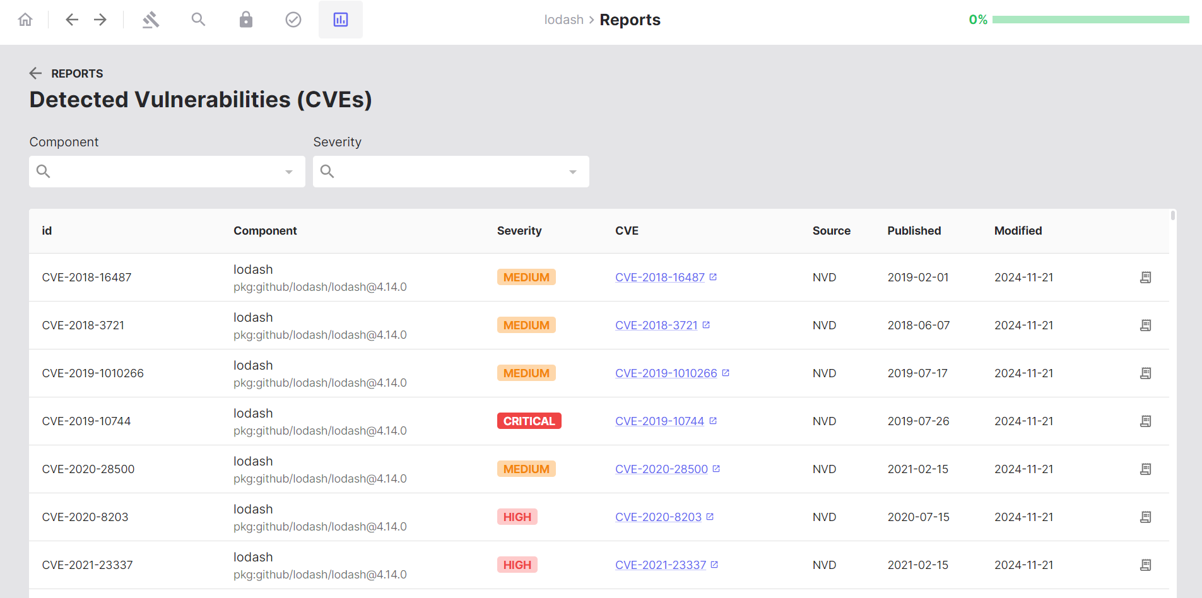Select the gavel licensing icon in the toolbar
This screenshot has width=1202, height=598.
tap(151, 20)
